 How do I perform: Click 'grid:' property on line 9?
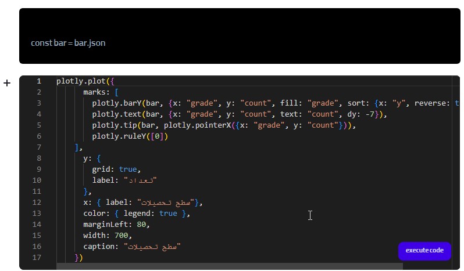pos(103,169)
